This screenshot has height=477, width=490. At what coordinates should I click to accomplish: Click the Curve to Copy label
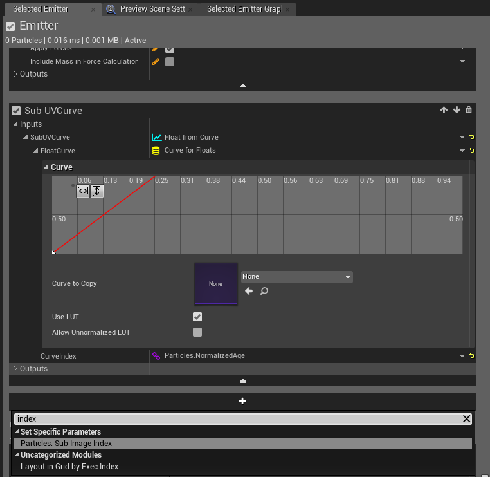coord(75,283)
